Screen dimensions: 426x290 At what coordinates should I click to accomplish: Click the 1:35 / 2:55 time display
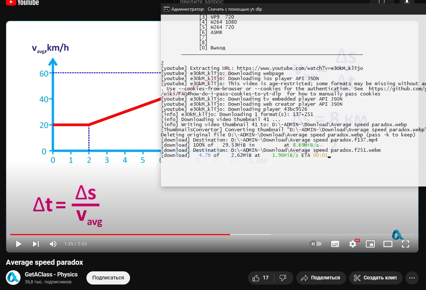[x=75, y=244]
